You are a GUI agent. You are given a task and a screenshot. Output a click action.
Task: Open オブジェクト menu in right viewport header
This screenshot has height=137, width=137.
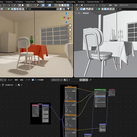pyautogui.click(x=124, y=5)
